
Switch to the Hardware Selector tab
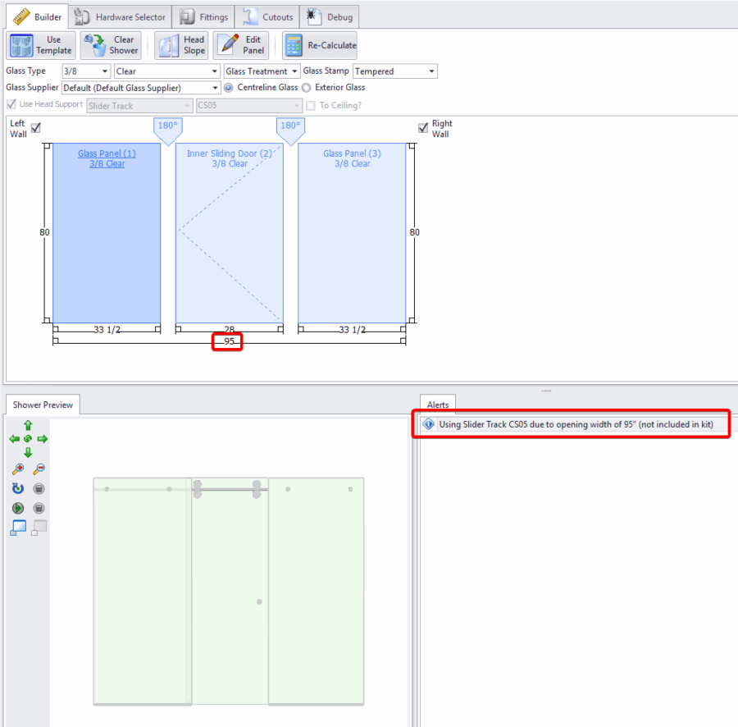[121, 16]
